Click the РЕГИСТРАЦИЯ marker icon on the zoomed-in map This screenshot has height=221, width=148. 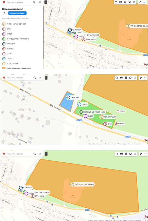pyautogui.click(x=102, y=117)
